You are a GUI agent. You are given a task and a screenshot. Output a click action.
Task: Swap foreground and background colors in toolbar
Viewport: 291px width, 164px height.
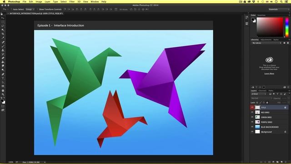coord(4,98)
